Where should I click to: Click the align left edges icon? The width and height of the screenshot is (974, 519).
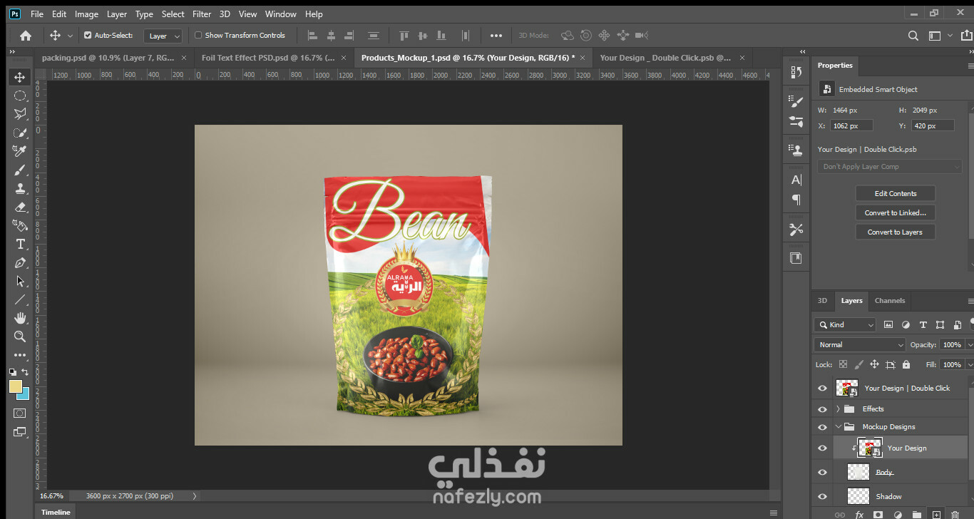[312, 36]
